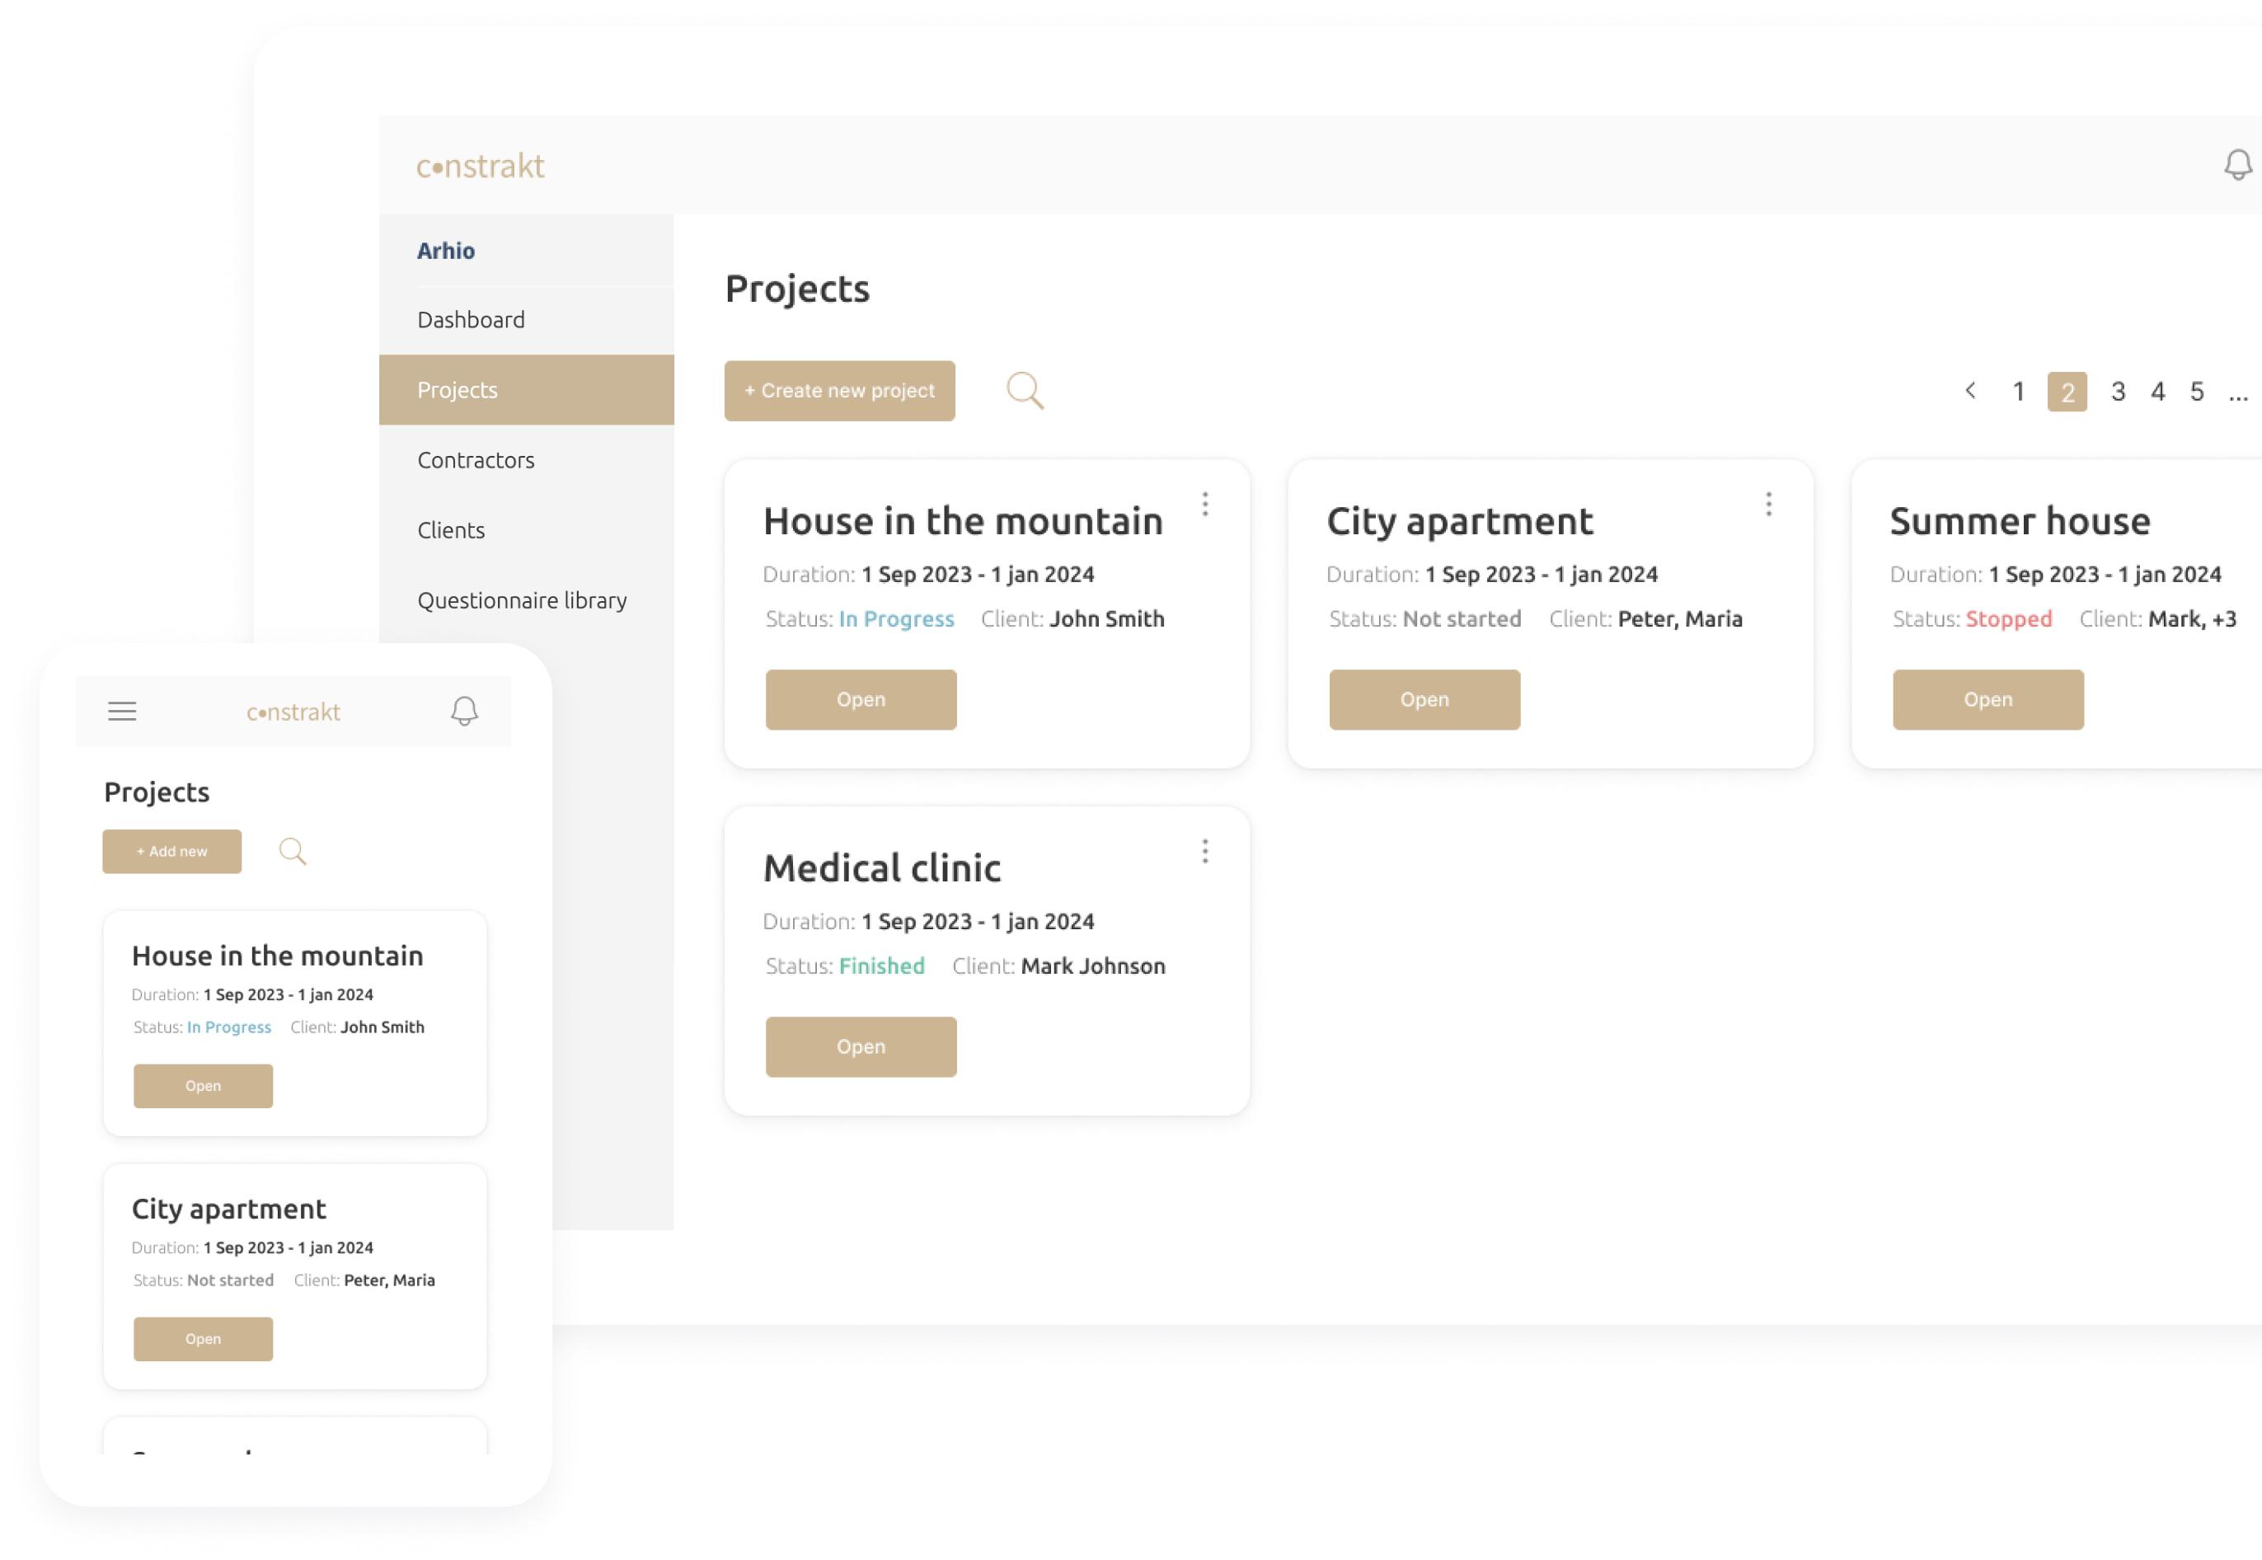Click the desktop search magnifier icon

(1024, 390)
